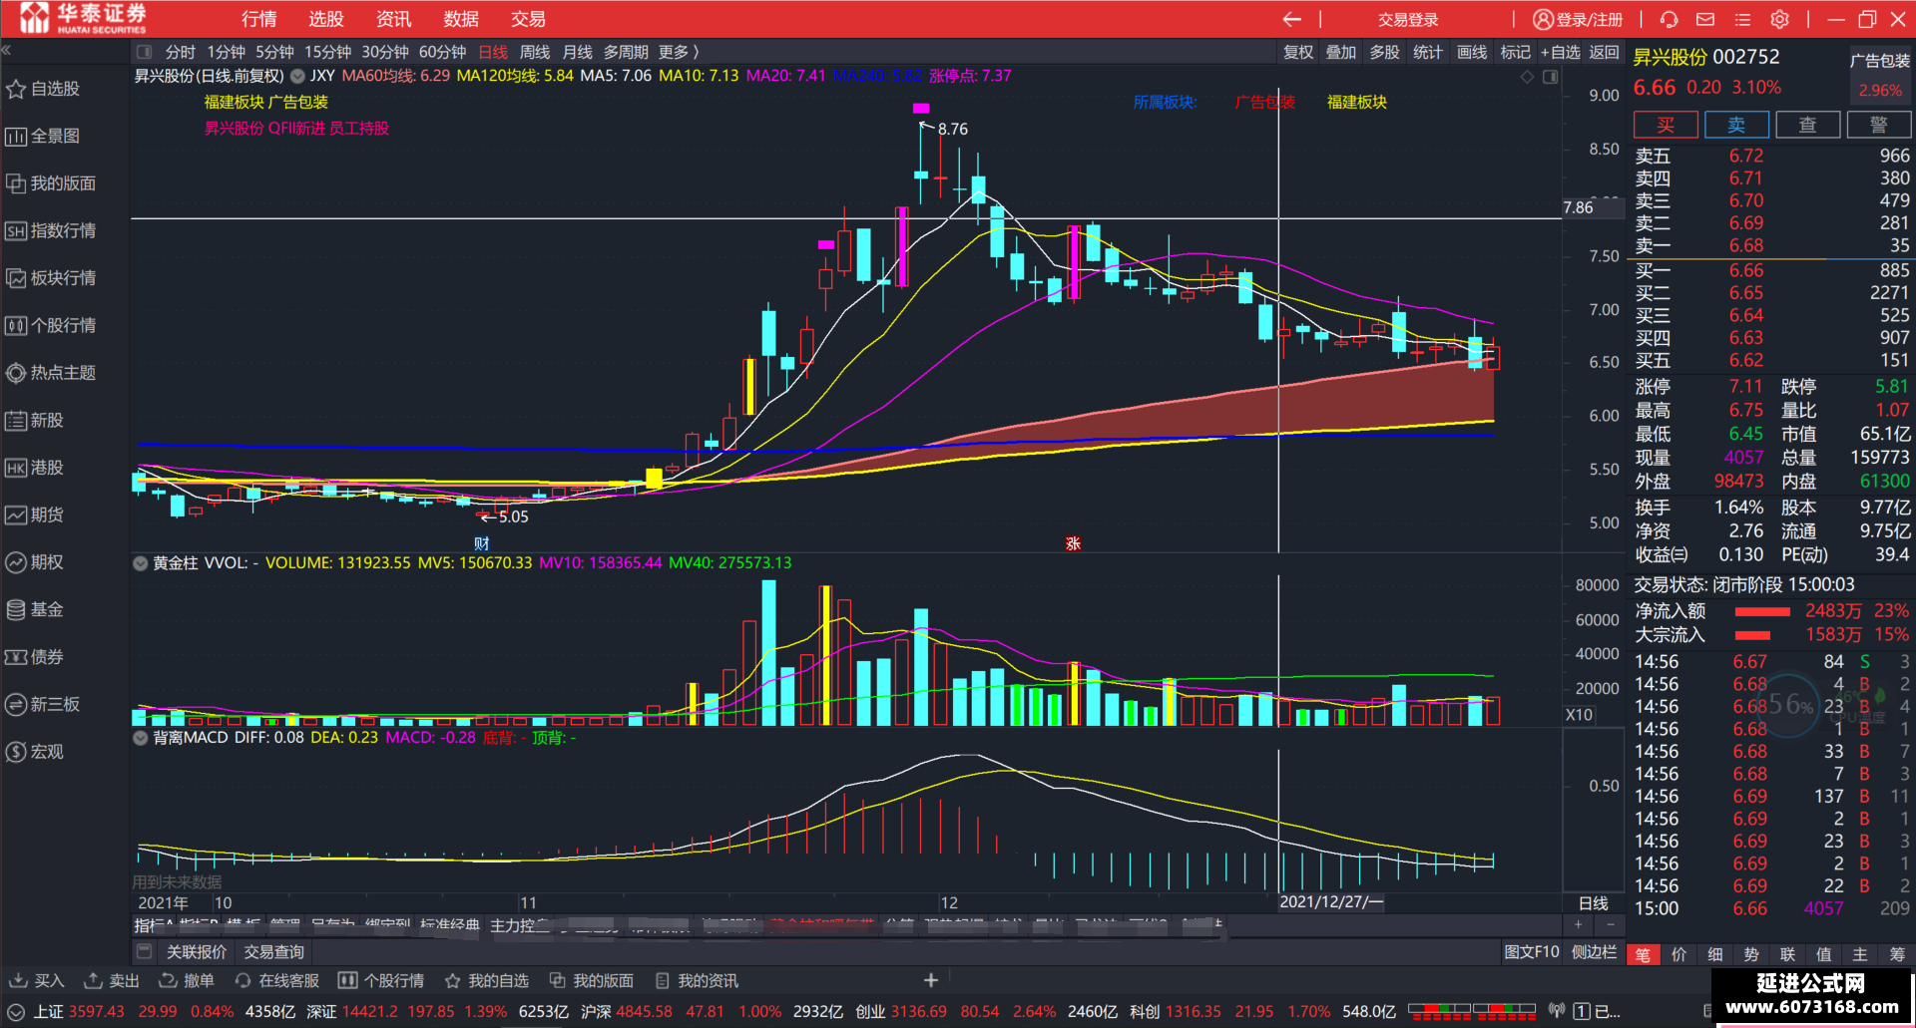Viewport: 1916px width, 1028px height.
Task: Click the X10 volume scale control
Action: tap(1579, 714)
